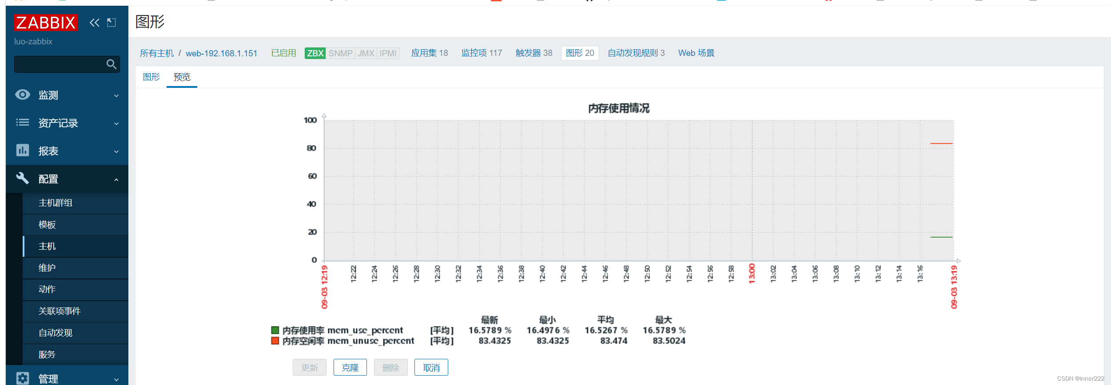Viewport: 1111px width, 385px height.
Task: Expand the 监测 menu chevron
Action: coord(116,95)
